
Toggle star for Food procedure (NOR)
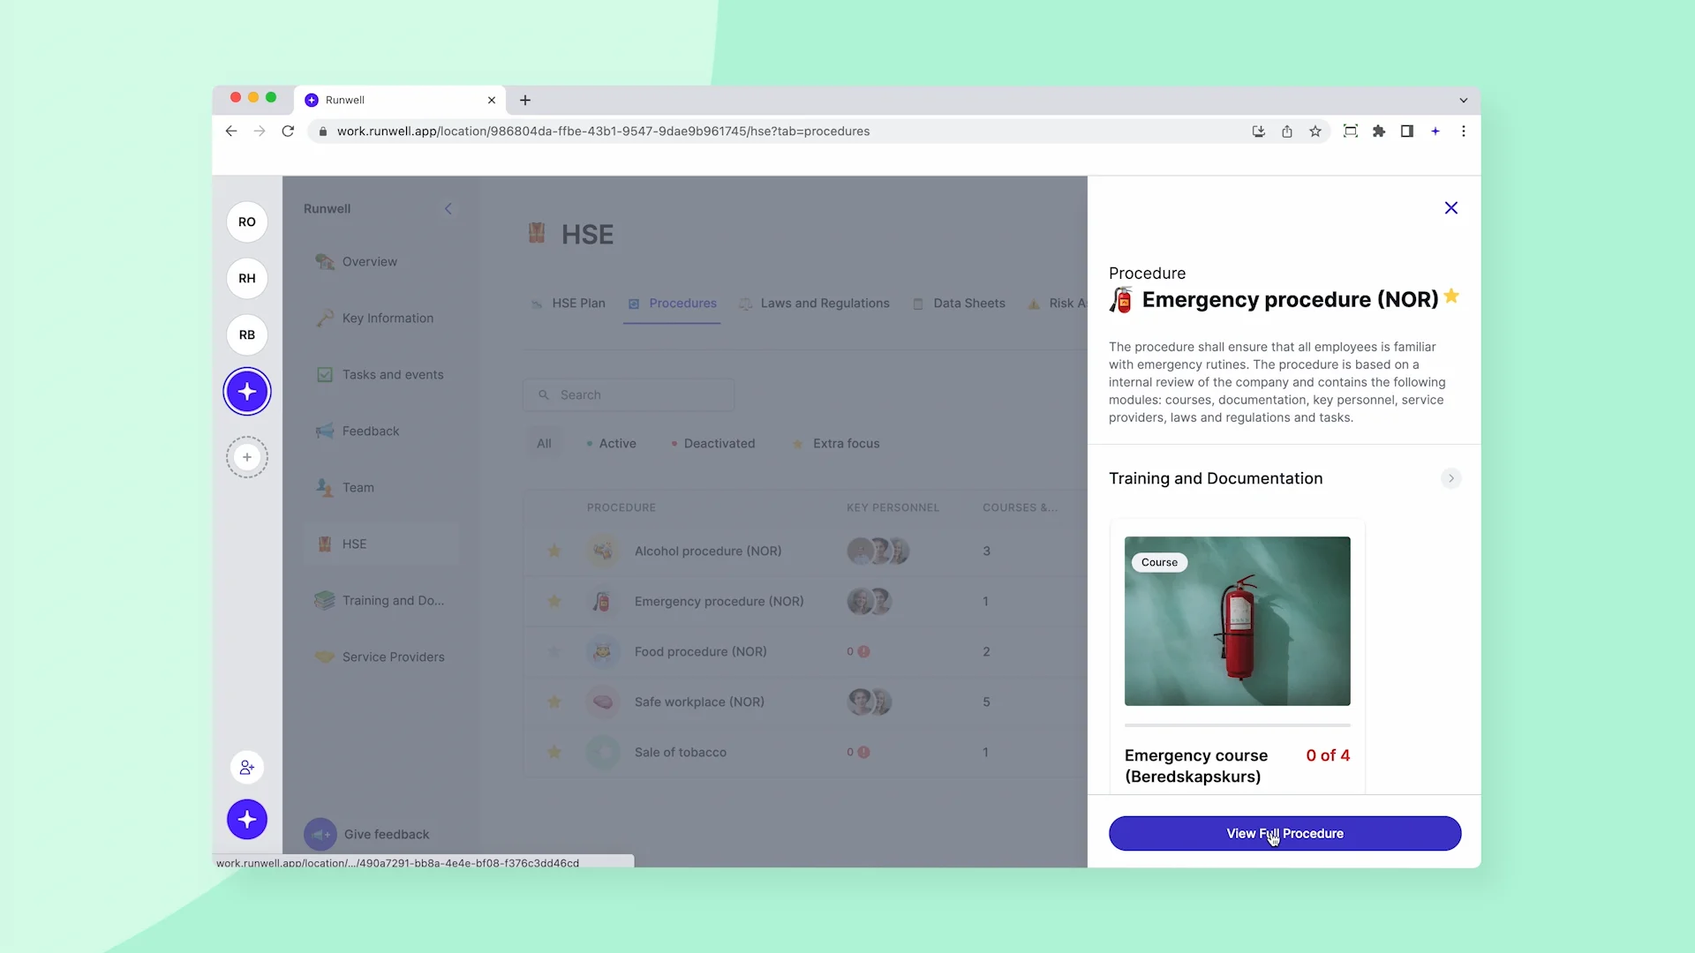pos(554,652)
